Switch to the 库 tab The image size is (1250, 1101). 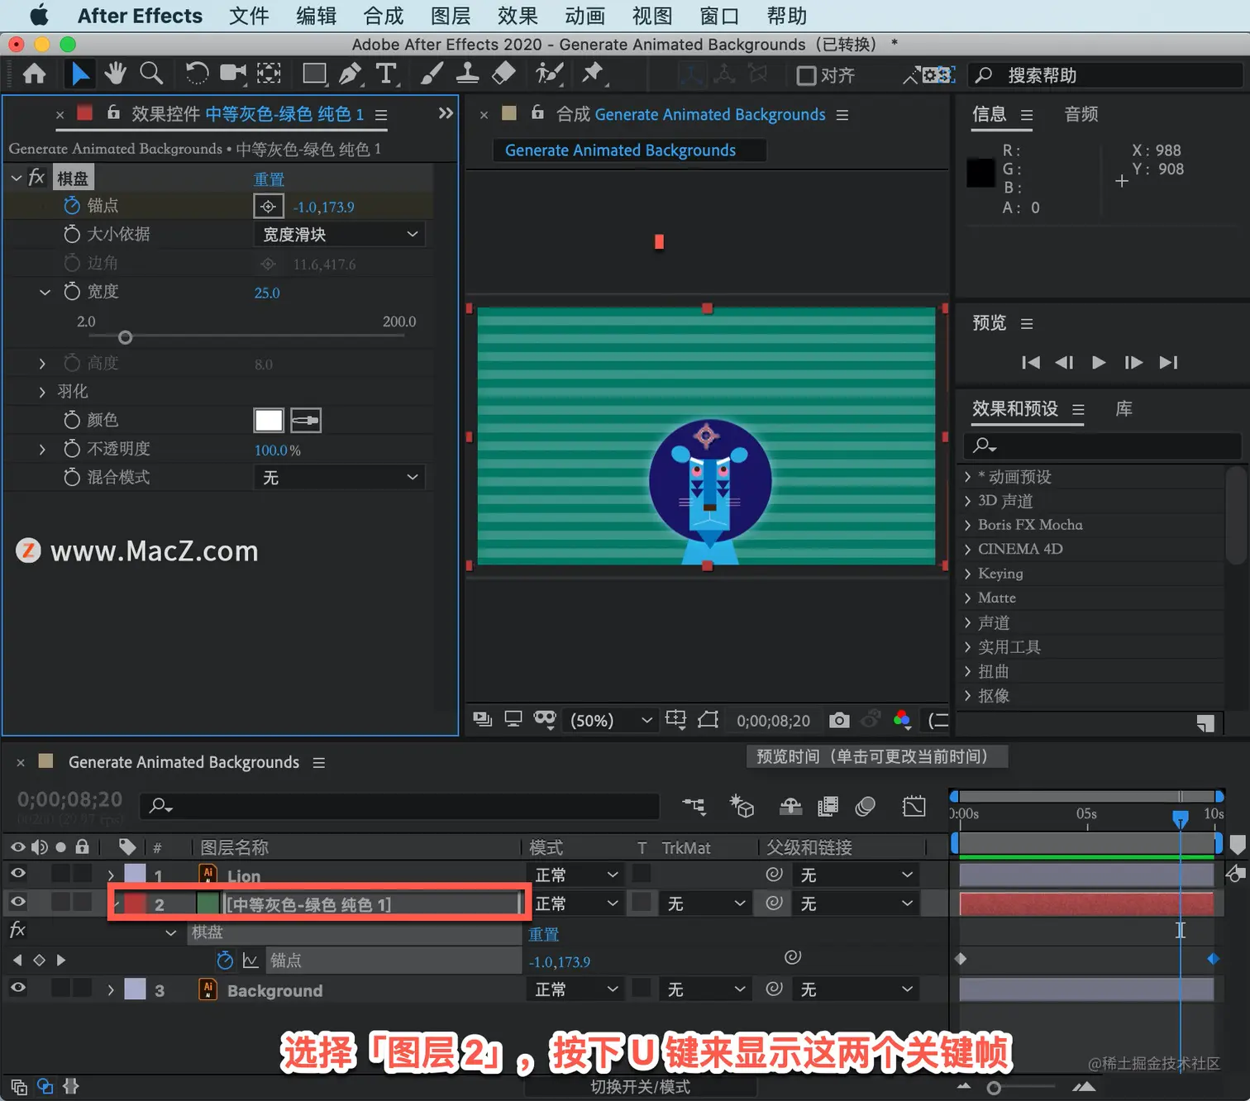tap(1124, 409)
